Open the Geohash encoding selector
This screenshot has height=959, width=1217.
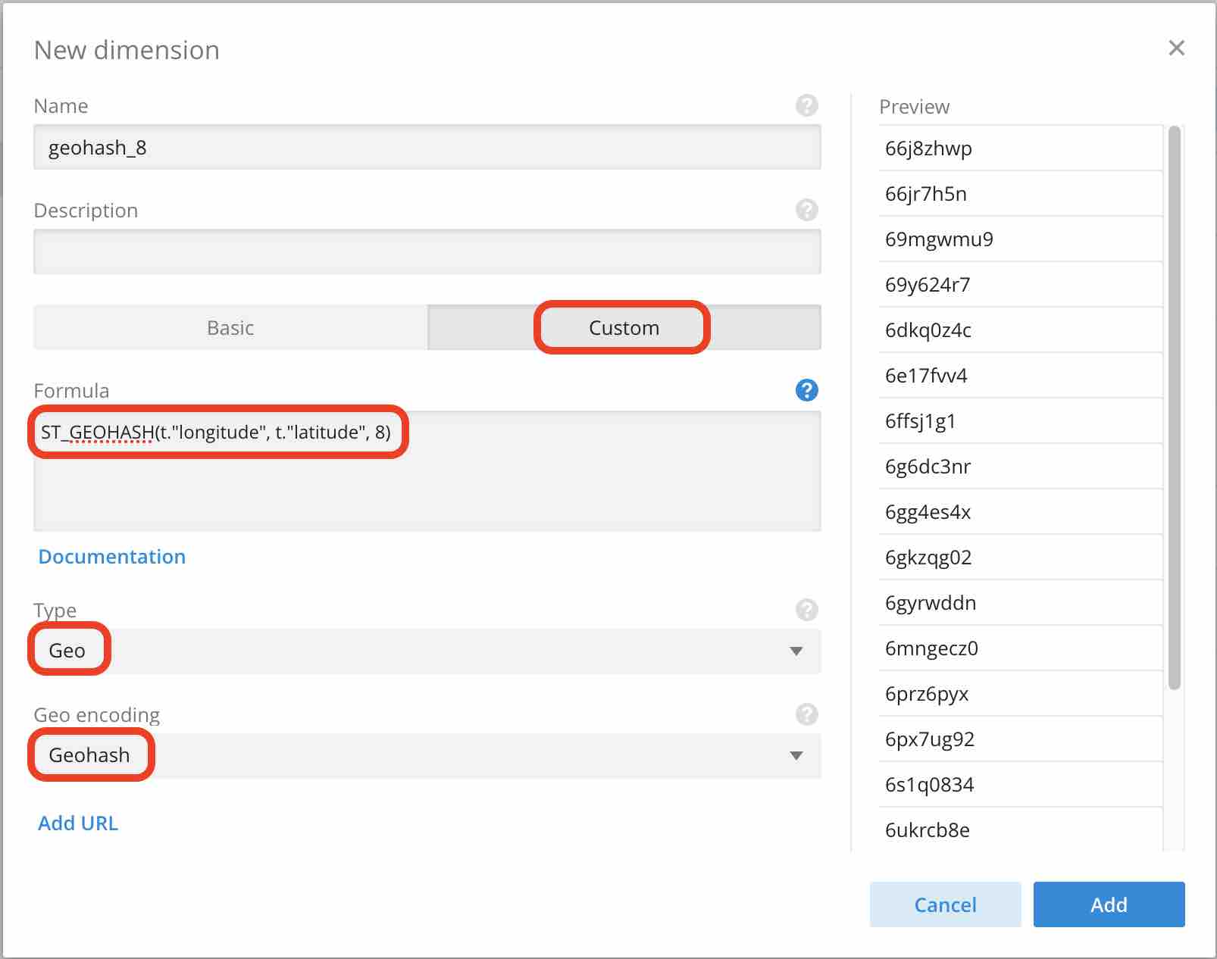tap(424, 756)
